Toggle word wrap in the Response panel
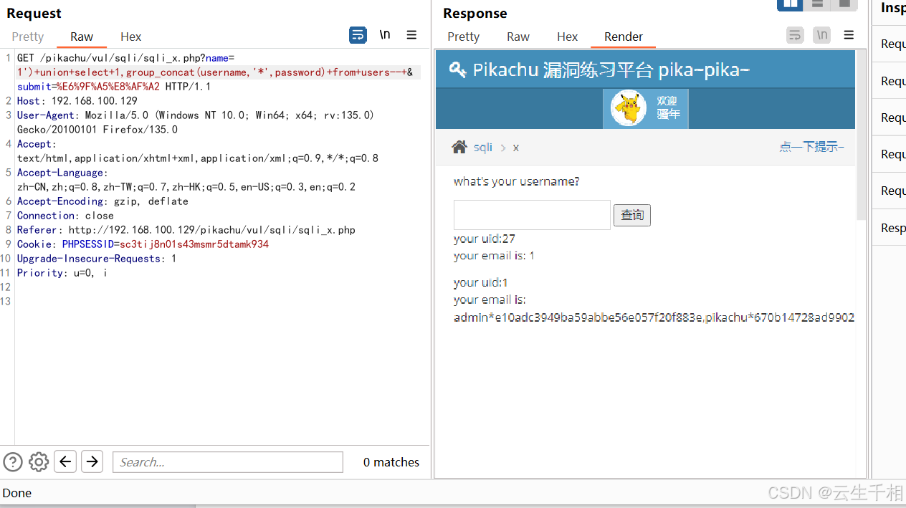This screenshot has height=508, width=906. tap(795, 34)
